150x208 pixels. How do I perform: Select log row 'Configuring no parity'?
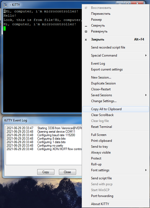click(44, 146)
